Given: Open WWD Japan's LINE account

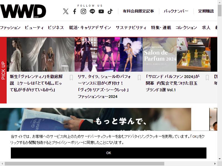Looking at the screenshot, I should click(92, 11).
